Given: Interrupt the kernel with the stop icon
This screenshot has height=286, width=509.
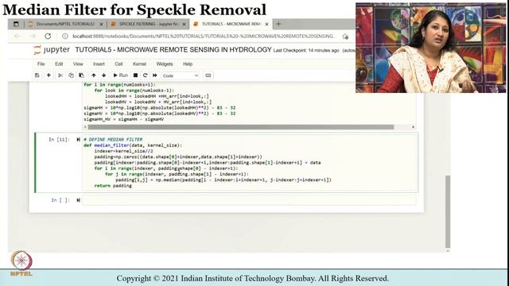Looking at the screenshot, I should (136, 75).
